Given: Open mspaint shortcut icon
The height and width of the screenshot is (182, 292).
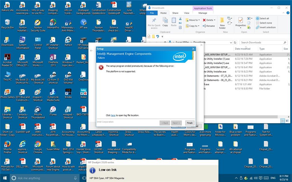Looking at the screenshot, I should pos(38,95).
